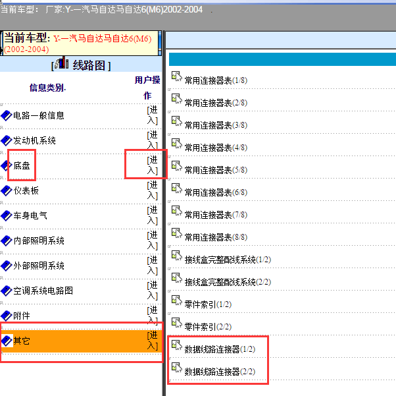Click the 线路图 header books icon
The image size is (396, 396).
tap(62, 63)
